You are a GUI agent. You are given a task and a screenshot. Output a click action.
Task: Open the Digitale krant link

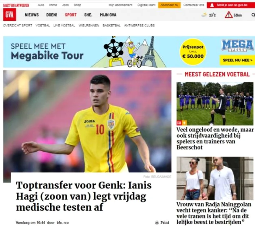tap(146, 5)
